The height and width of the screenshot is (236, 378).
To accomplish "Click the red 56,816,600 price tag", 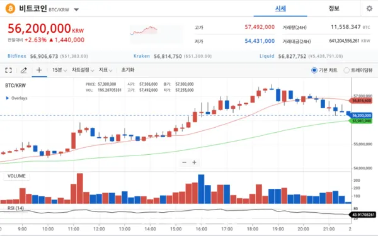I will (361, 101).
